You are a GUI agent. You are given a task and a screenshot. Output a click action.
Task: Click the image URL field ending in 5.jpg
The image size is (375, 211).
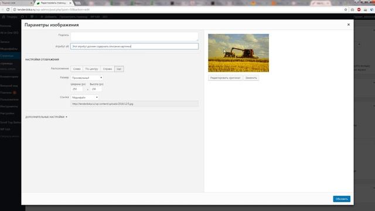(x=134, y=104)
